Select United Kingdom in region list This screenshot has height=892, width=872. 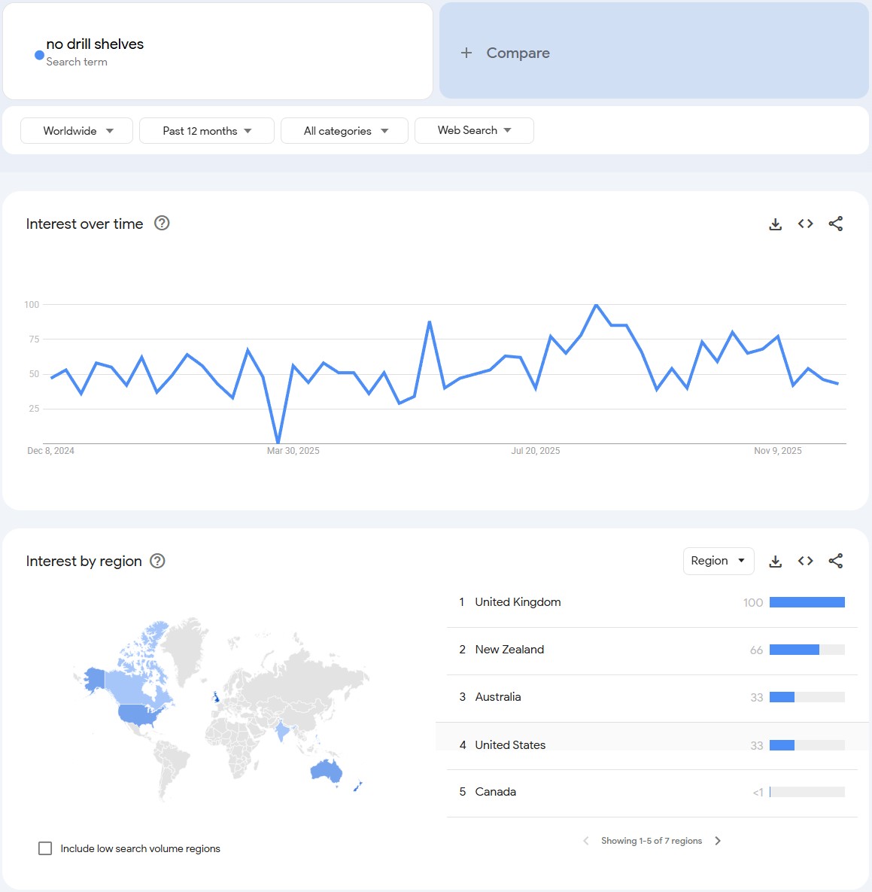518,602
